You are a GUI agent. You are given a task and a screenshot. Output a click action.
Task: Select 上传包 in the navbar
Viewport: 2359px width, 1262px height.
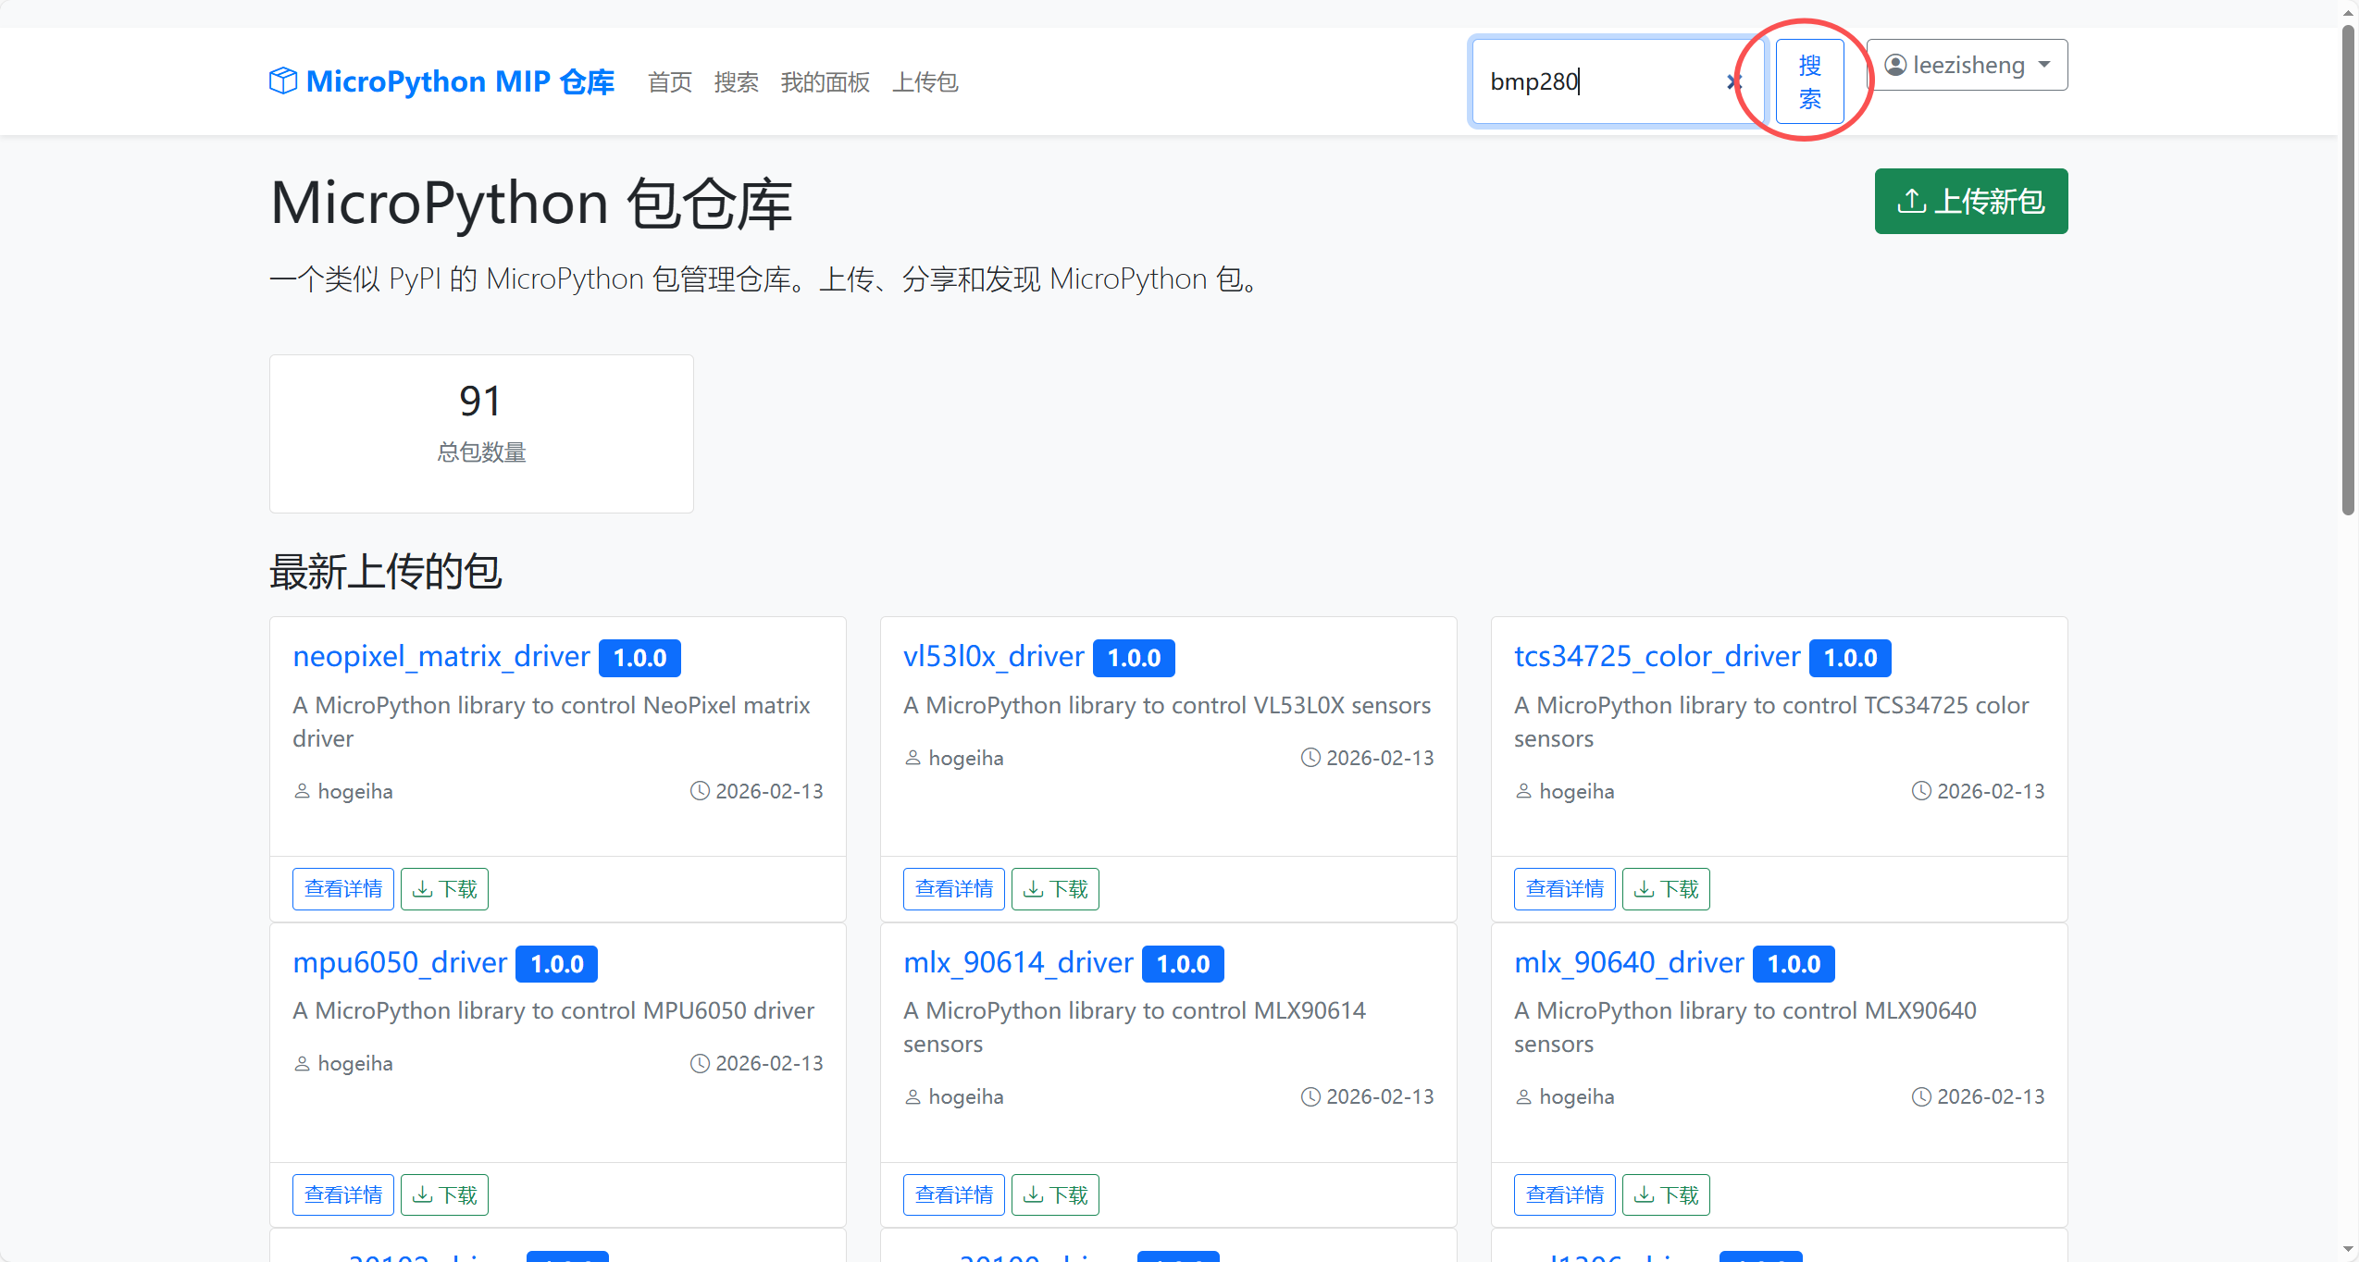pos(925,82)
